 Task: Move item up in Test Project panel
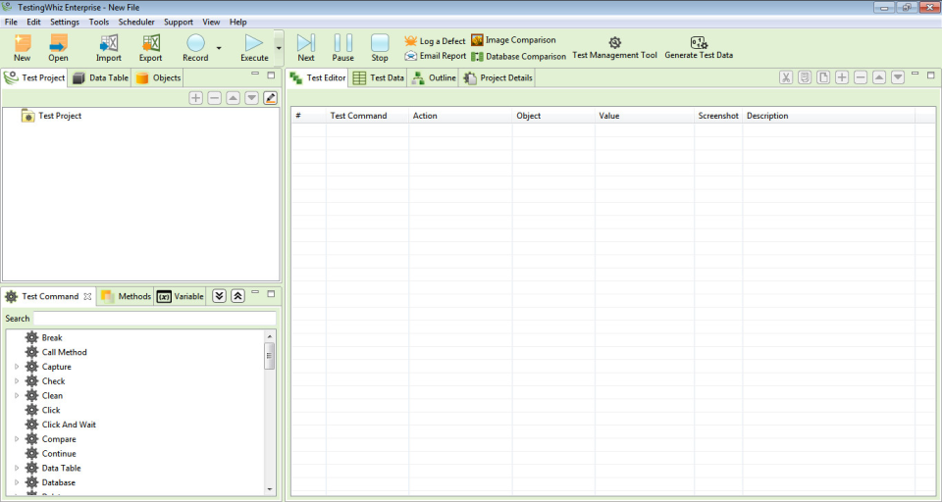[234, 98]
